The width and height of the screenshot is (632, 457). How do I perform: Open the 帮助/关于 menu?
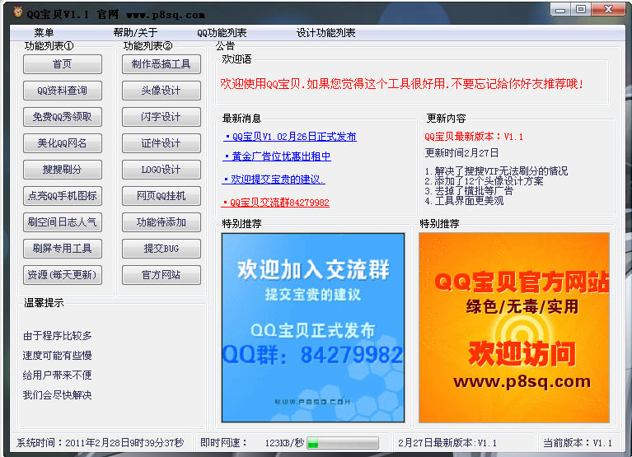(x=135, y=33)
